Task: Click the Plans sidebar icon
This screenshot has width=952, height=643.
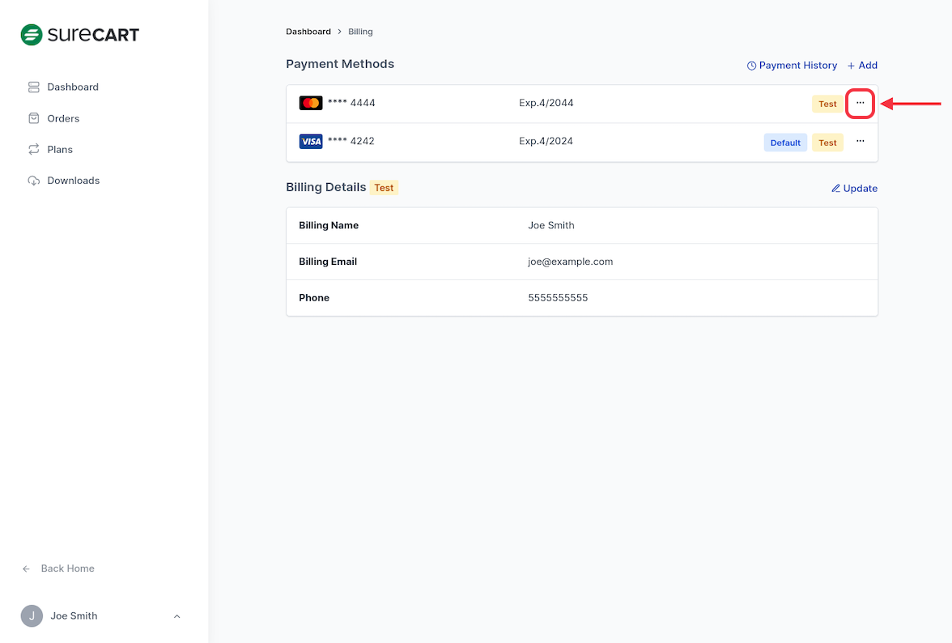Action: [x=33, y=150]
